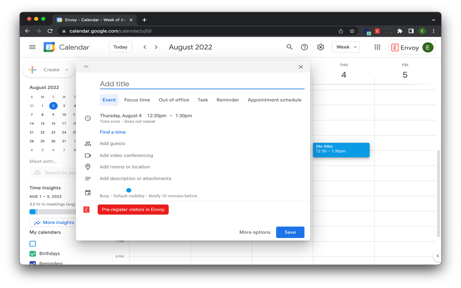Viewport: 461px width, 288px height.
Task: Save the new calendar event
Action: point(290,232)
